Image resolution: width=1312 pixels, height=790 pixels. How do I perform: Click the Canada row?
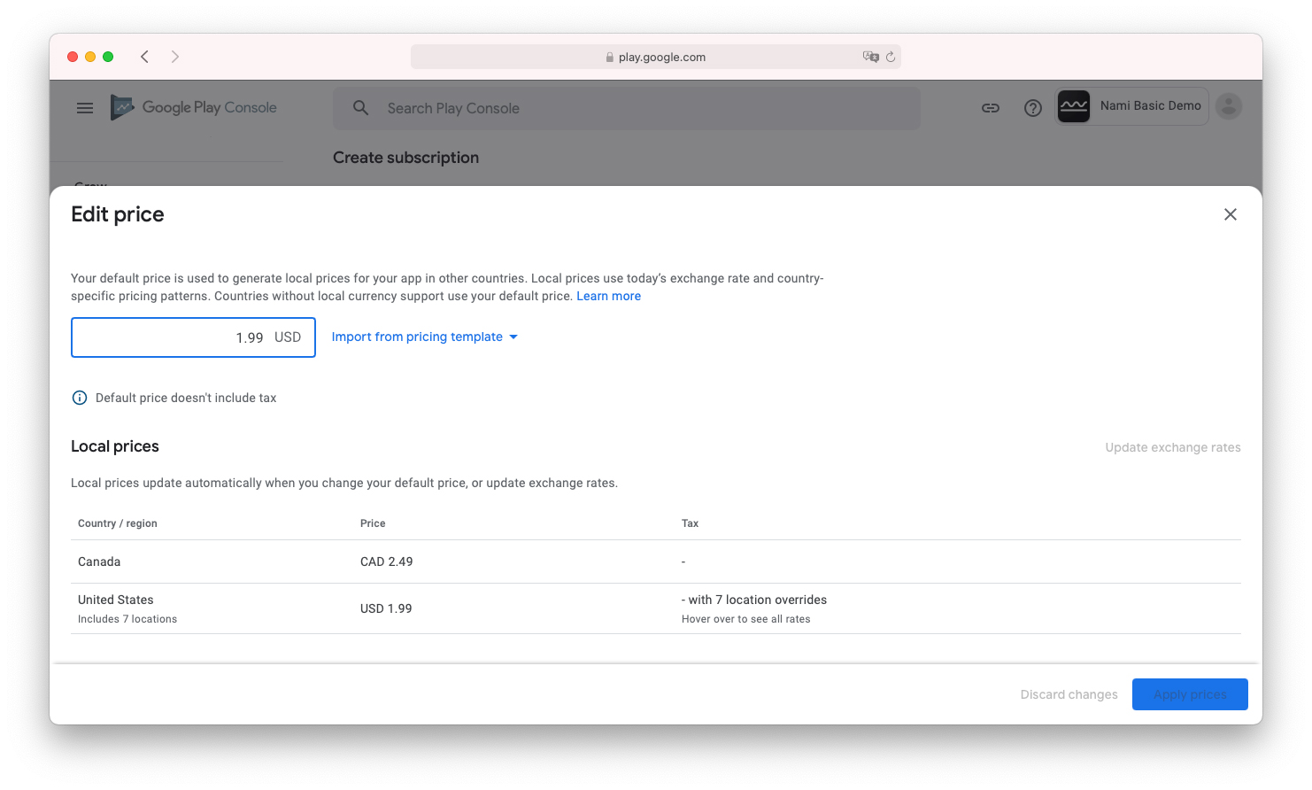point(656,562)
